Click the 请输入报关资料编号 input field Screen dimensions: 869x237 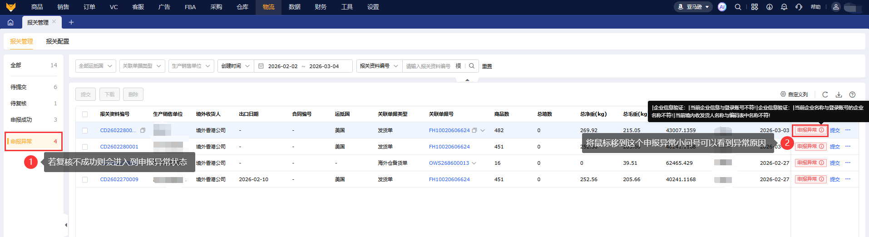[429, 66]
